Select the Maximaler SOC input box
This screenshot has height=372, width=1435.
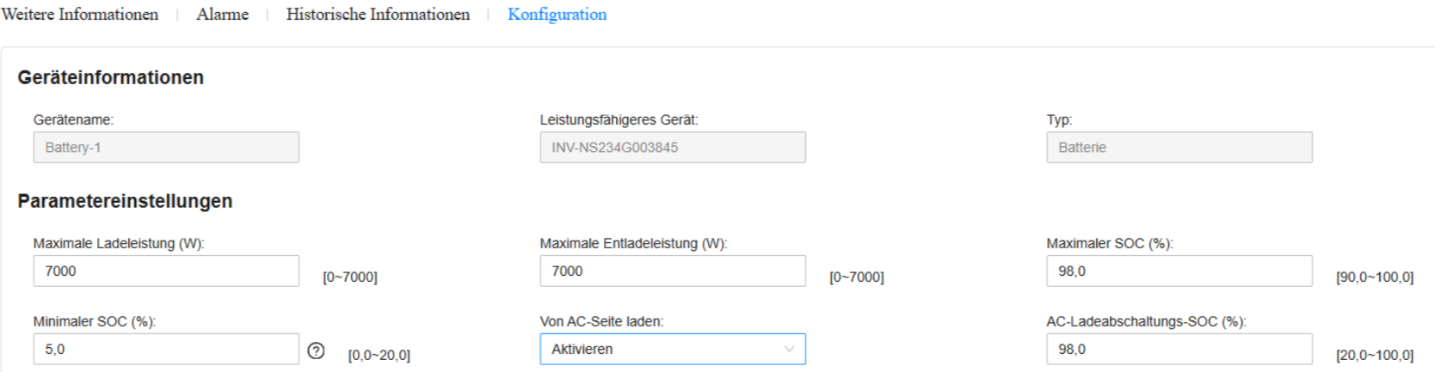pyautogui.click(x=1179, y=271)
